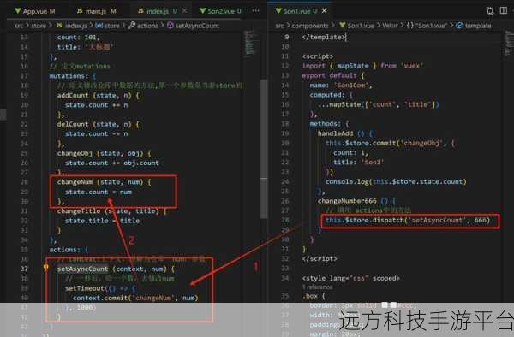Click the Vue icon on the App.vue tab
The height and width of the screenshot is (337, 514).
click(18, 11)
